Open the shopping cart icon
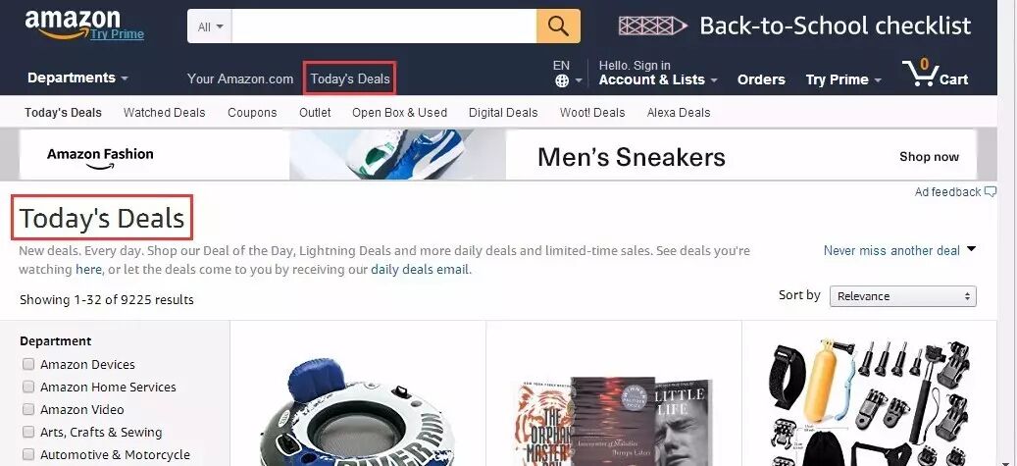Image resolution: width=1017 pixels, height=466 pixels. click(919, 73)
